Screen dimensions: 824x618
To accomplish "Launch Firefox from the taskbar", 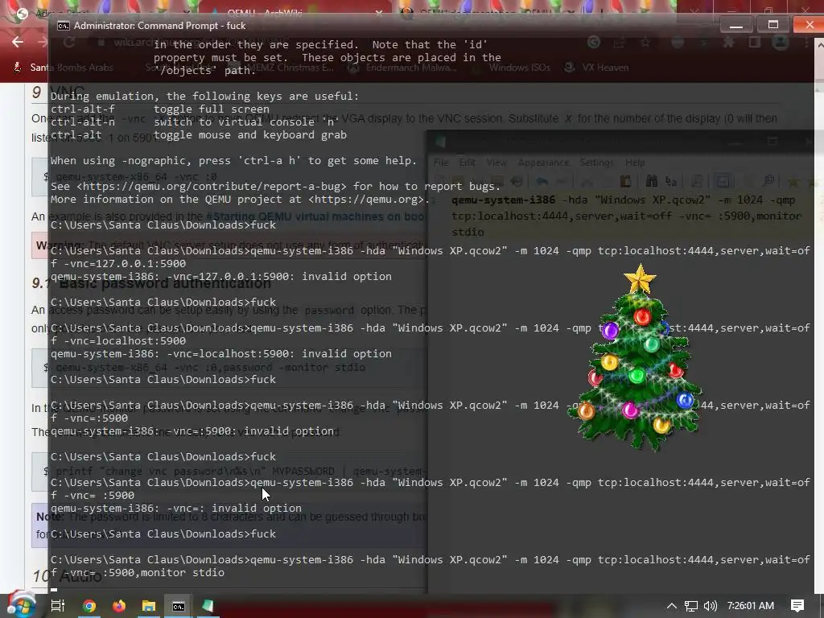I will (x=119, y=606).
